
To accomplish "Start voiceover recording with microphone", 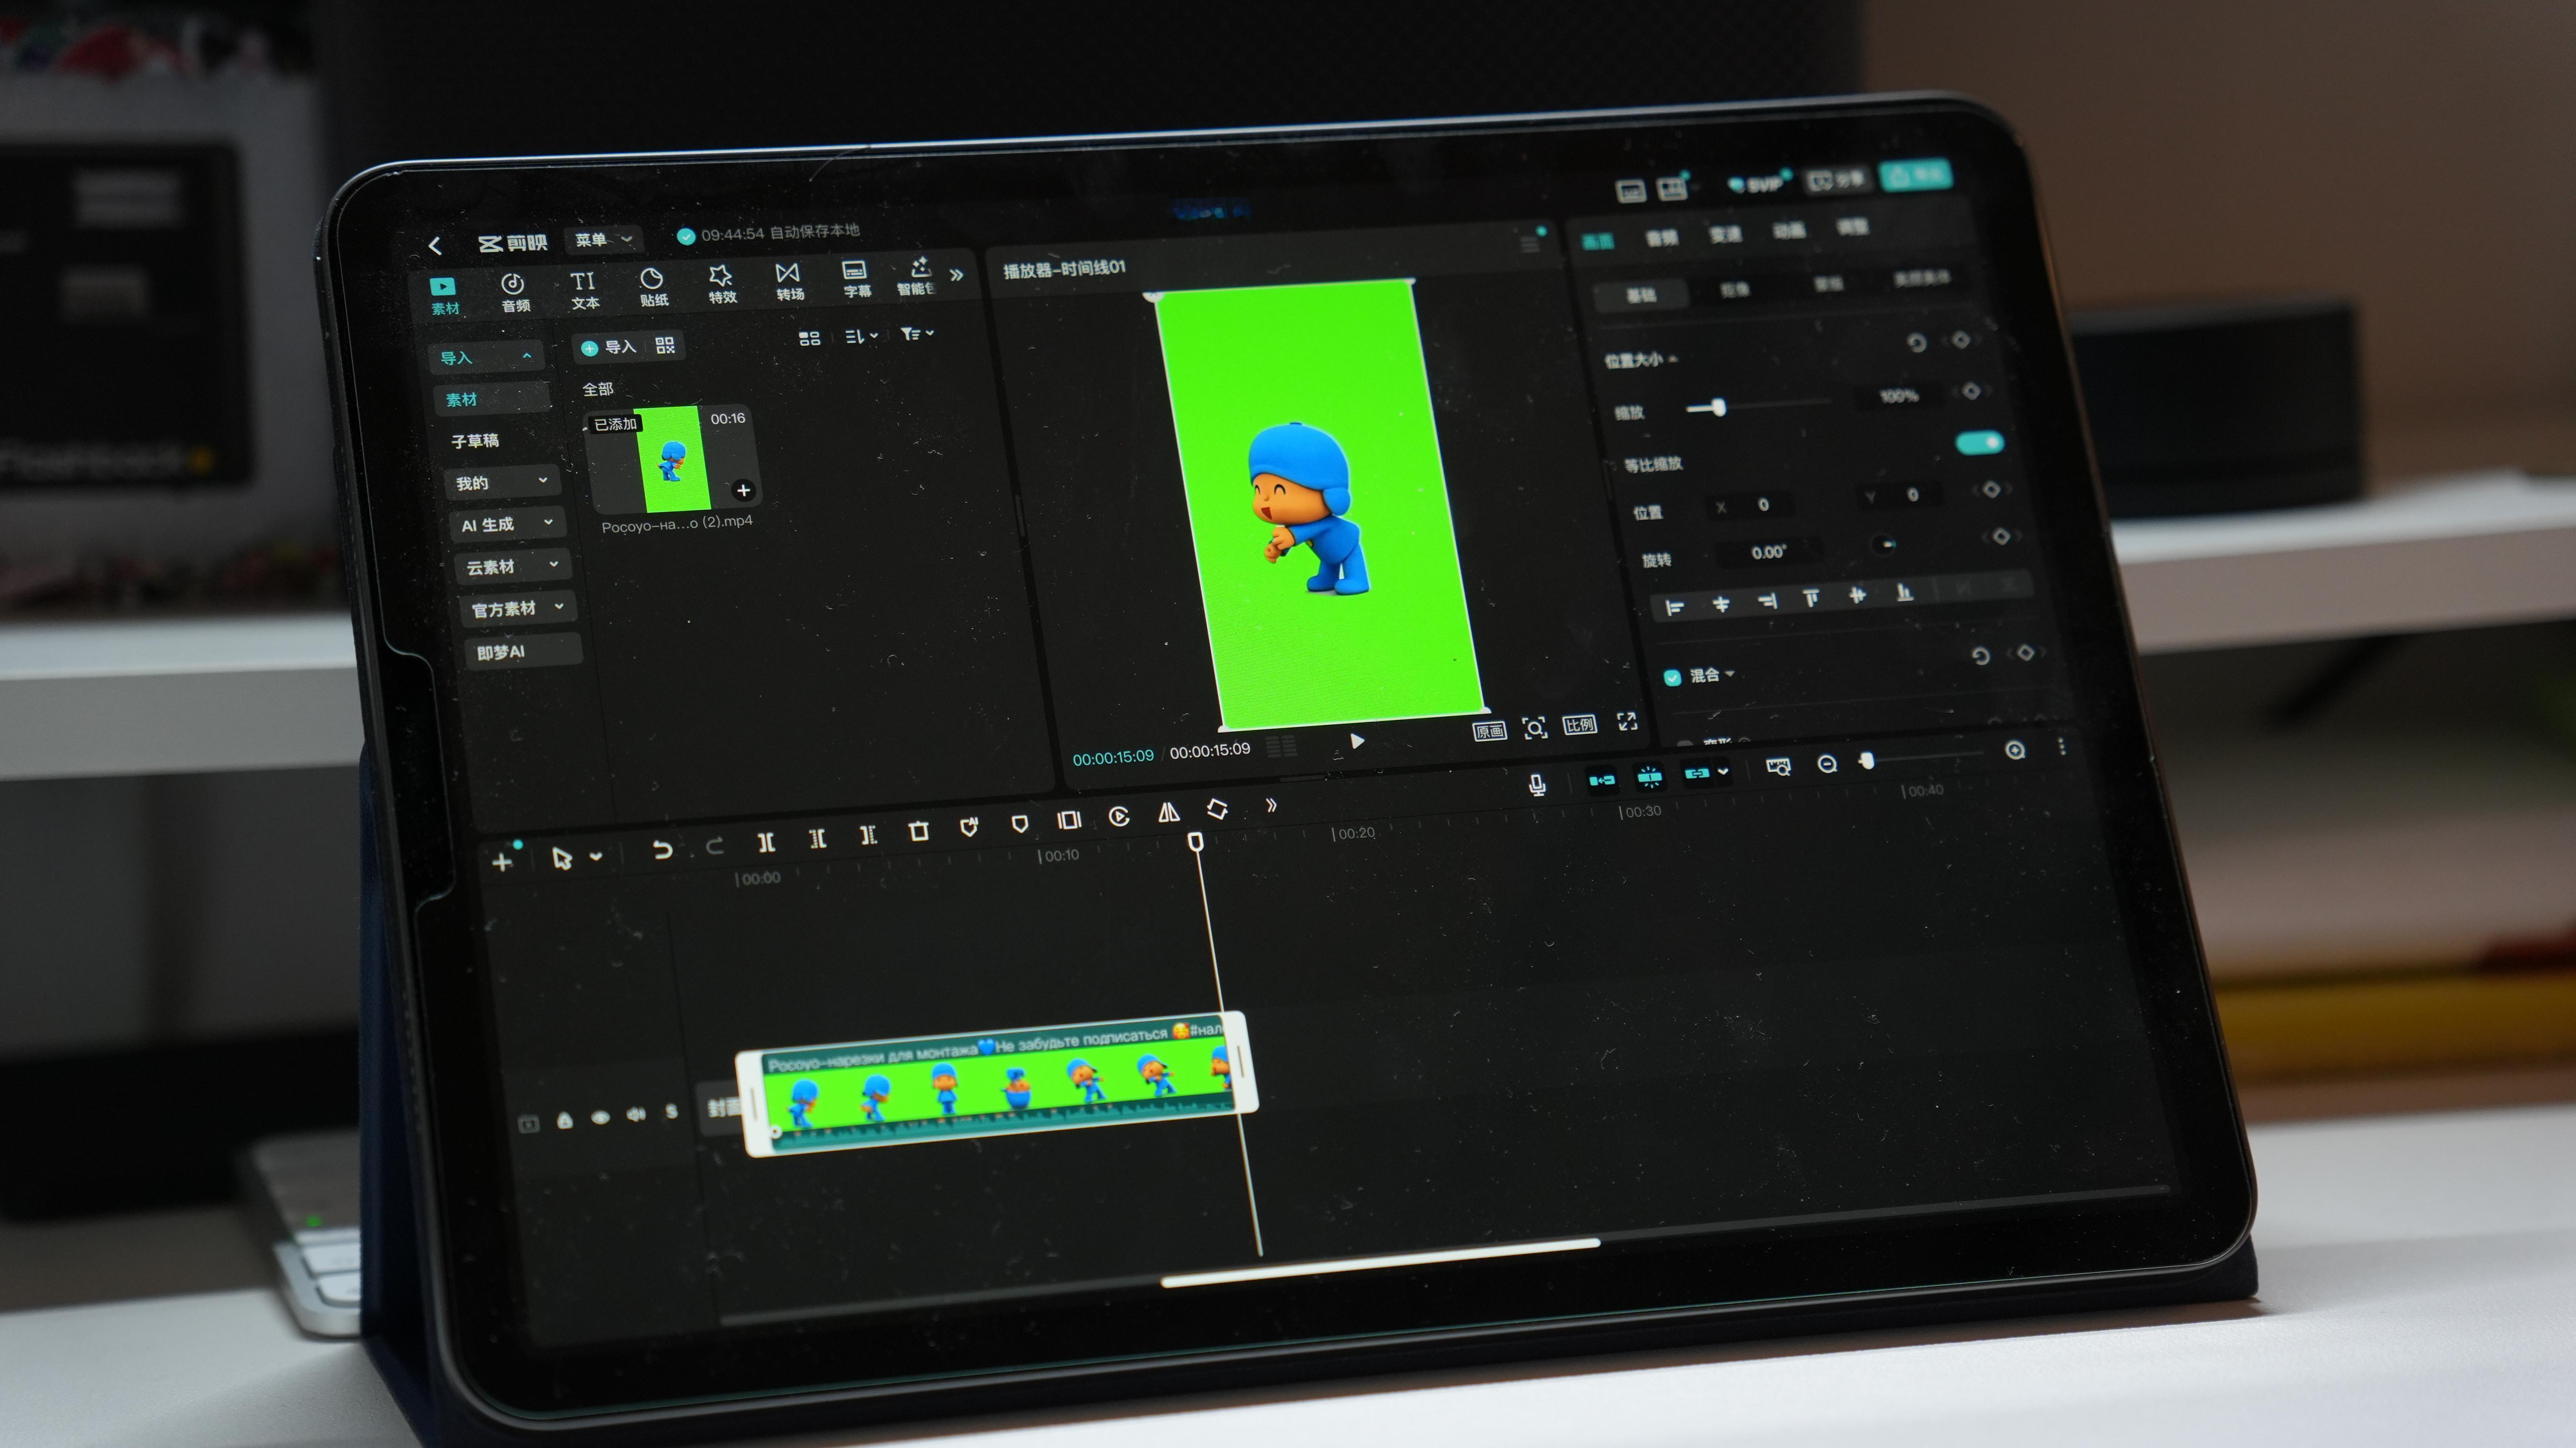I will pyautogui.click(x=1537, y=785).
